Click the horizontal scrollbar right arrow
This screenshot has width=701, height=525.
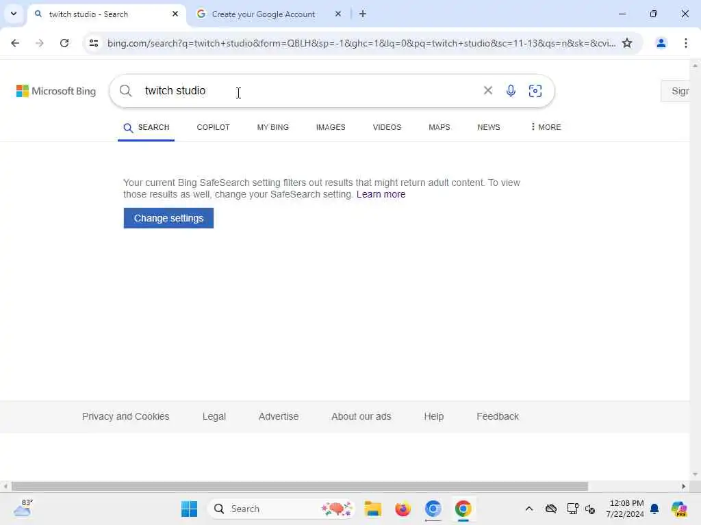coord(684,486)
